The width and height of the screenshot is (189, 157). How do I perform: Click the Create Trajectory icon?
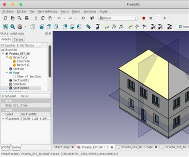coord(107,27)
